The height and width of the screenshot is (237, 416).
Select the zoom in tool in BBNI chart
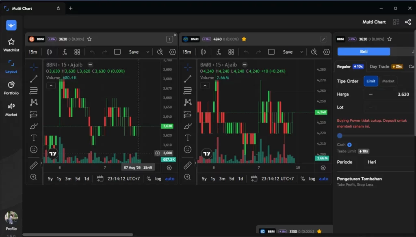click(34, 177)
